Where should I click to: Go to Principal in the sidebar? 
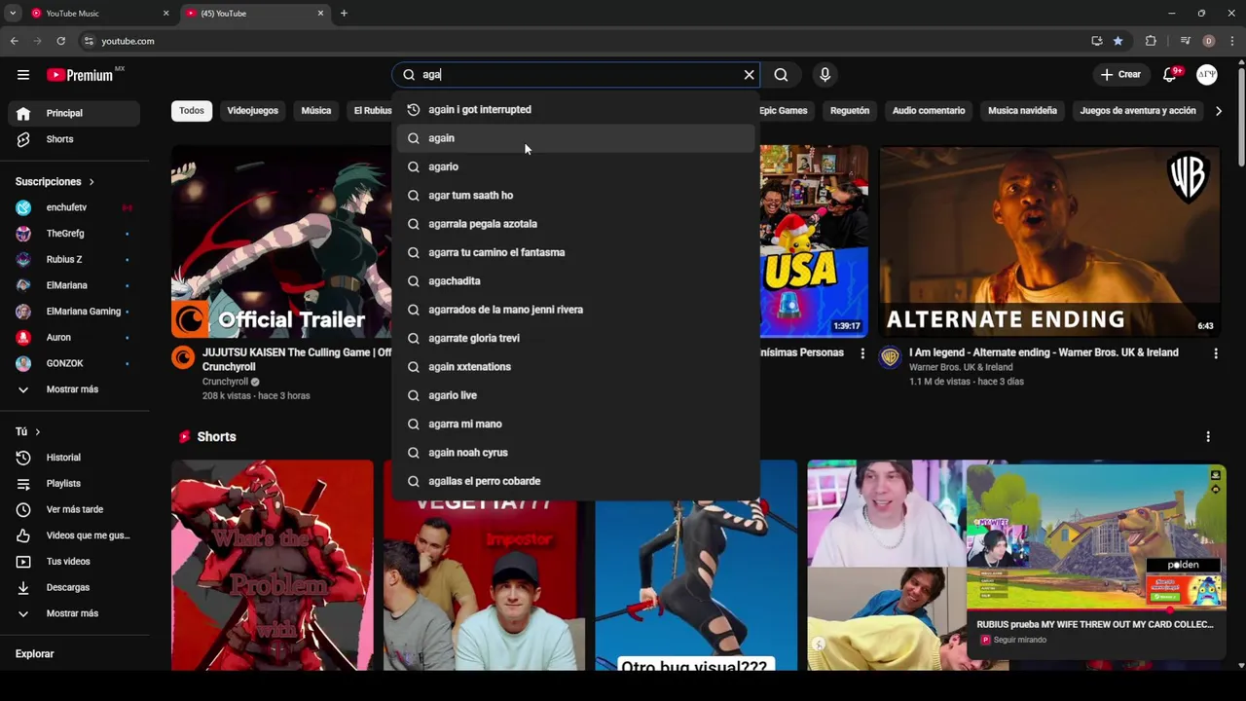click(74, 113)
